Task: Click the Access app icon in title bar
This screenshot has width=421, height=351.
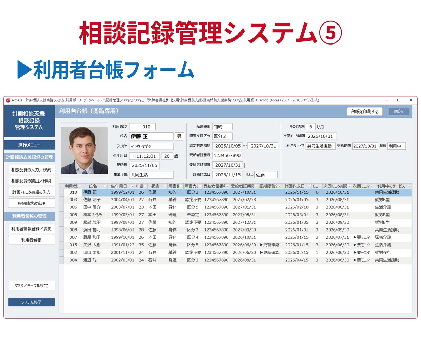Action: click(8, 100)
